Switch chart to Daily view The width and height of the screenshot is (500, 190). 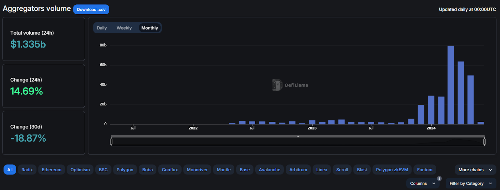(x=102, y=28)
